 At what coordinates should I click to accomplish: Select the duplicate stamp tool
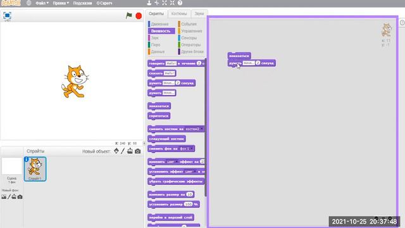149,3
